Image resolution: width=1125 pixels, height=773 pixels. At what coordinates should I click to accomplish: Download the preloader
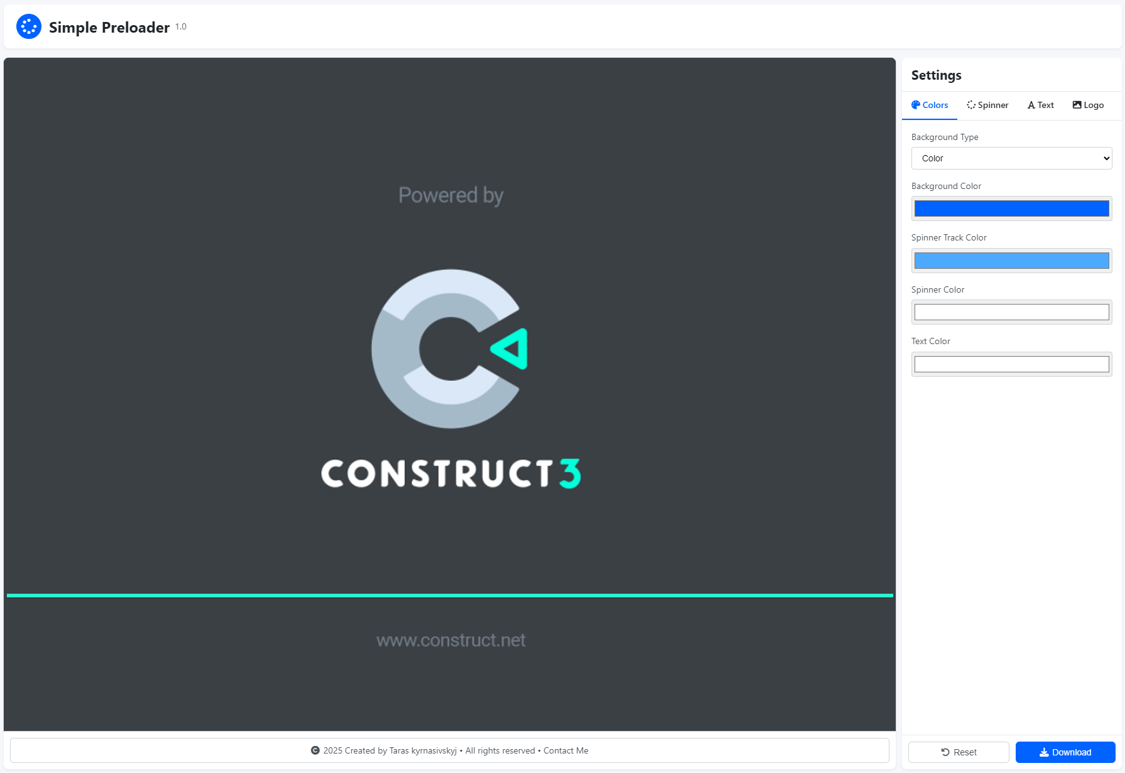tap(1065, 752)
